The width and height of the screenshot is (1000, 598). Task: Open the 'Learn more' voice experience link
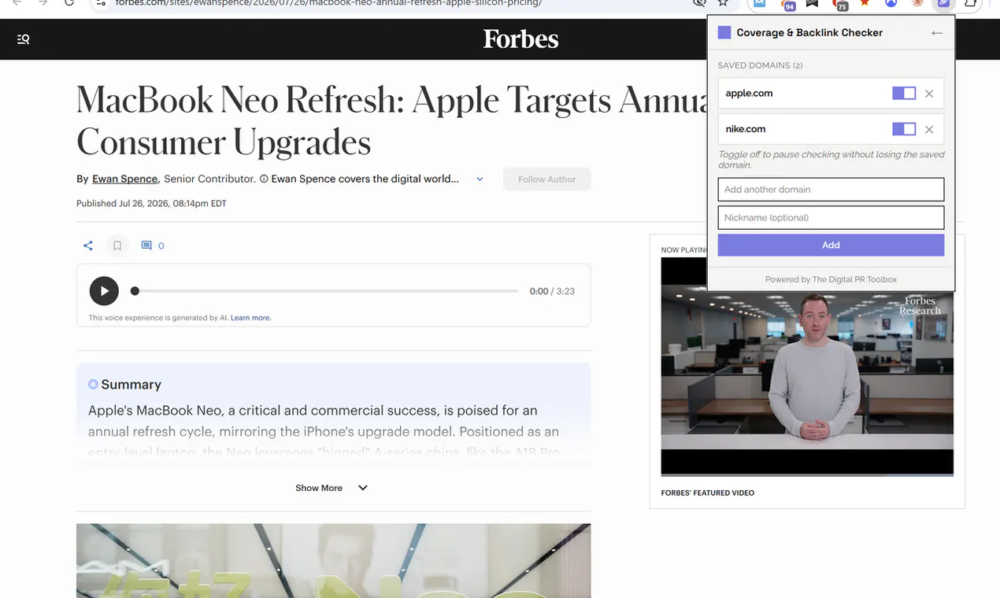click(250, 318)
